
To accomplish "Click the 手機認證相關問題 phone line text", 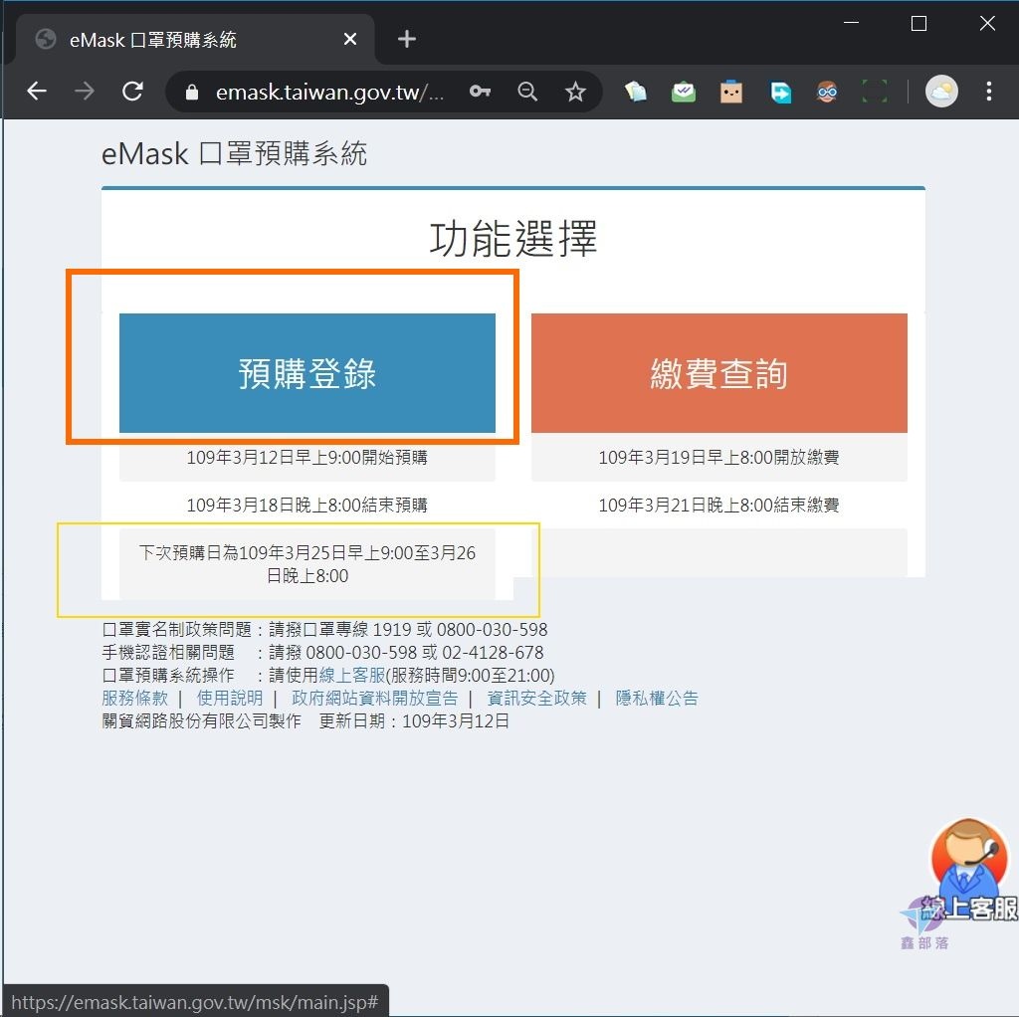I will coord(323,652).
